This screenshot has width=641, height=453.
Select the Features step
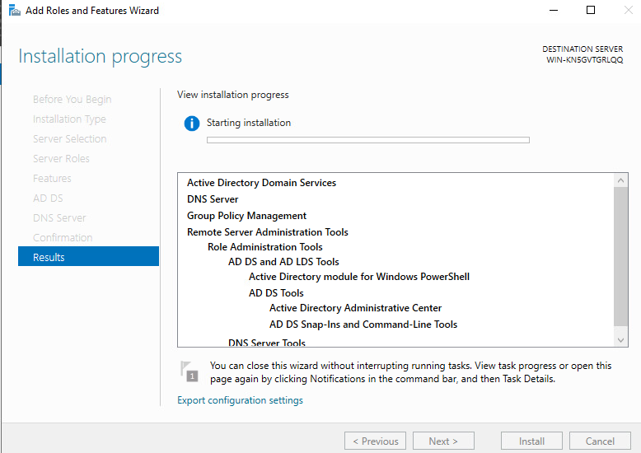point(52,179)
